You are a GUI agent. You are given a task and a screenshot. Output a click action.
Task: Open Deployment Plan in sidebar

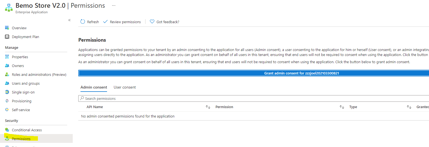25,37
